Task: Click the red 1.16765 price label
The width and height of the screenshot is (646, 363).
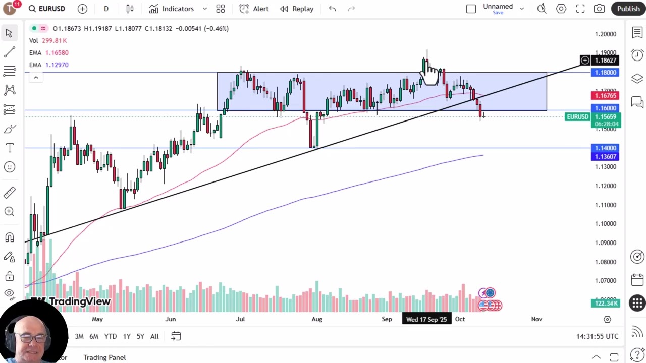Action: click(605, 95)
